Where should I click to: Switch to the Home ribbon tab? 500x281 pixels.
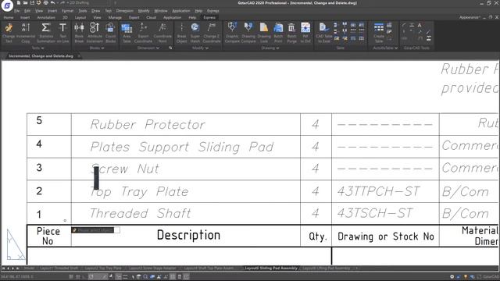pyautogui.click(x=9, y=17)
